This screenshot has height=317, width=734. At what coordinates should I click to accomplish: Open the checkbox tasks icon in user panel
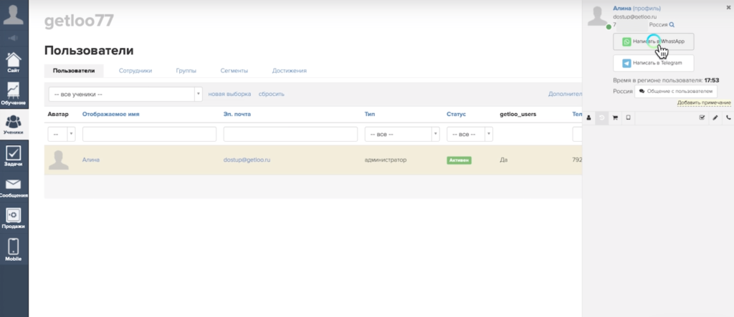[x=702, y=117]
